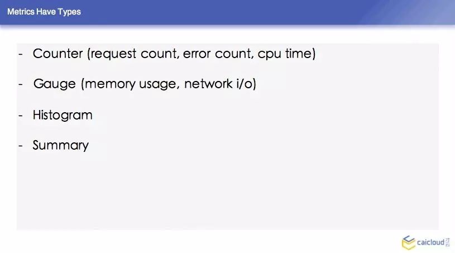
Task: Click the text network i/o
Action: point(218,84)
